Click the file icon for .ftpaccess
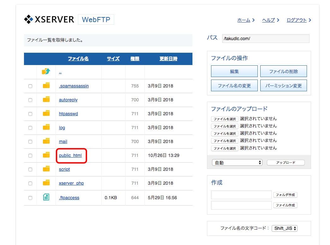The width and height of the screenshot is (330, 245). point(46,197)
